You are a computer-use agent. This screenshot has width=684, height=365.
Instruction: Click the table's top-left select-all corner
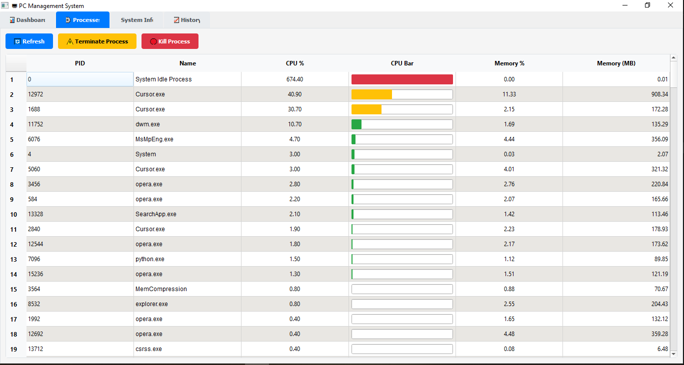16,63
